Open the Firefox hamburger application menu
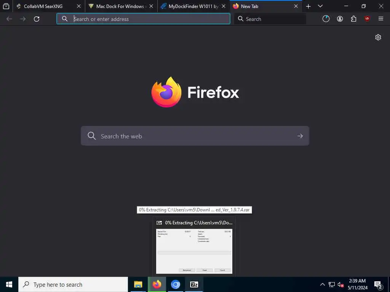Image resolution: width=390 pixels, height=292 pixels. pos(381,19)
